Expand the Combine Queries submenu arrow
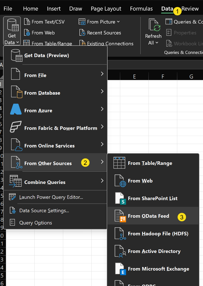203x286 pixels. [102, 181]
